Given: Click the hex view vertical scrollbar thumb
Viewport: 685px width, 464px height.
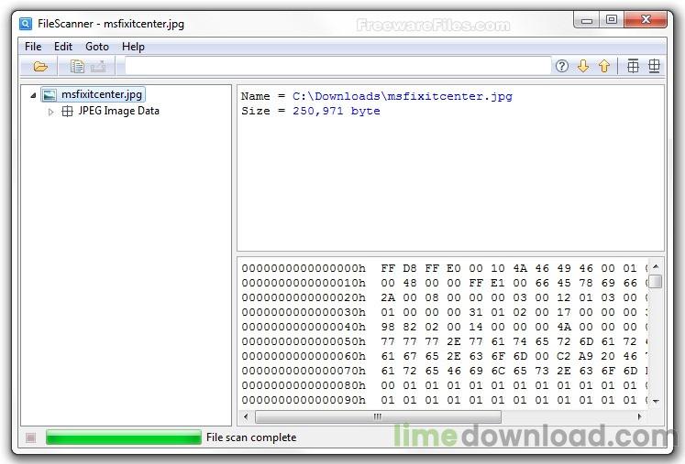Looking at the screenshot, I should tap(656, 282).
